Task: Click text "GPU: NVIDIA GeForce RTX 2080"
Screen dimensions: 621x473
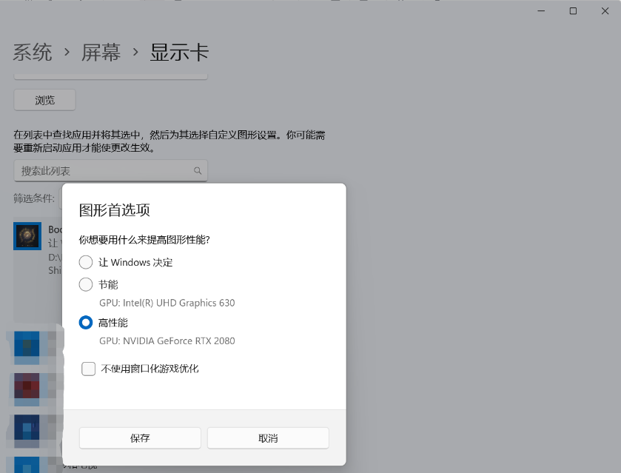Action: [167, 341]
